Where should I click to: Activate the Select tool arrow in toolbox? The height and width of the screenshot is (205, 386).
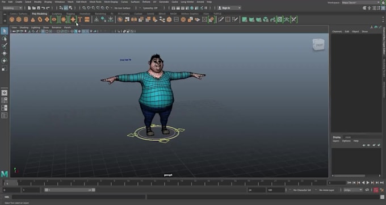click(5, 31)
